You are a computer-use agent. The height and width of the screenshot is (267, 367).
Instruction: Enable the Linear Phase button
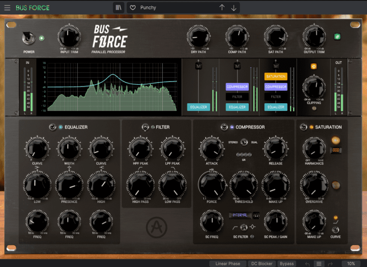click(228, 264)
